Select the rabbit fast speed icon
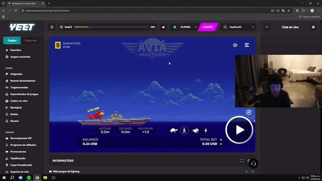 coord(195,130)
